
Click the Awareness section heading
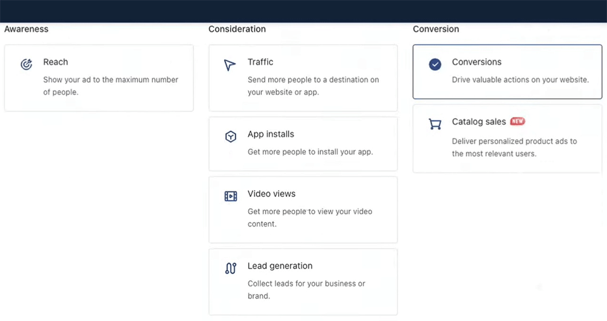(26, 29)
